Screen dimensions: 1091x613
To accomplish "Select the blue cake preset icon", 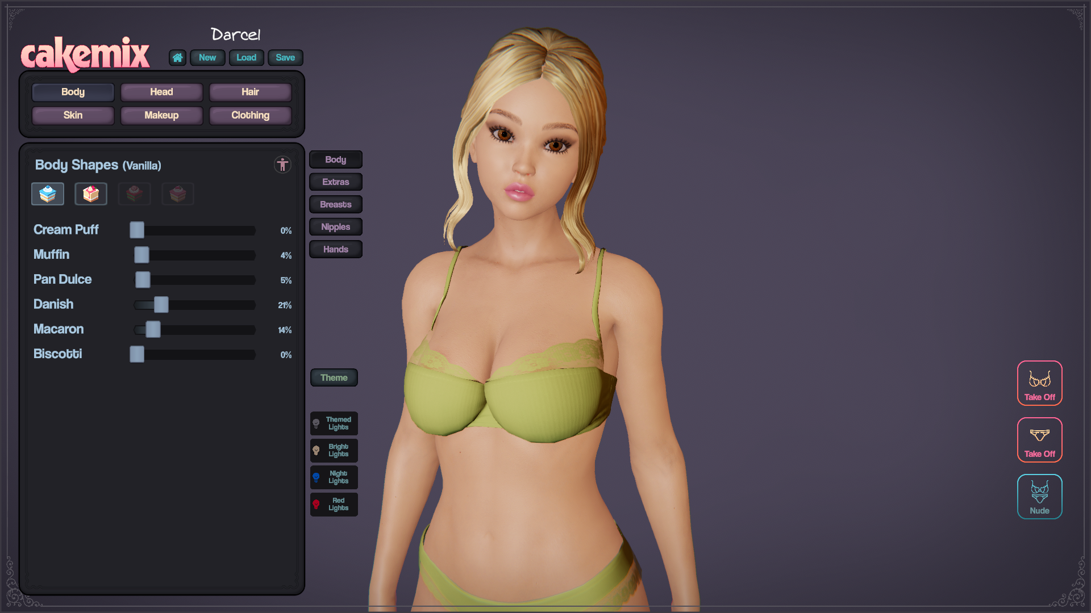I will tap(48, 194).
